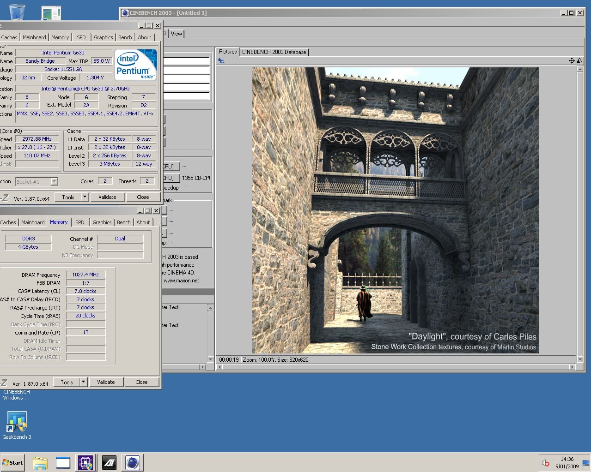The width and height of the screenshot is (591, 472).
Task: Click Close button in upper CPU-Z window
Action: pyautogui.click(x=143, y=197)
